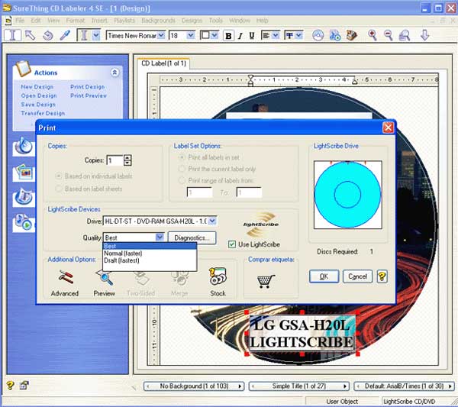Click the Transfer Design link
This screenshot has width=458, height=407.
pos(43,113)
